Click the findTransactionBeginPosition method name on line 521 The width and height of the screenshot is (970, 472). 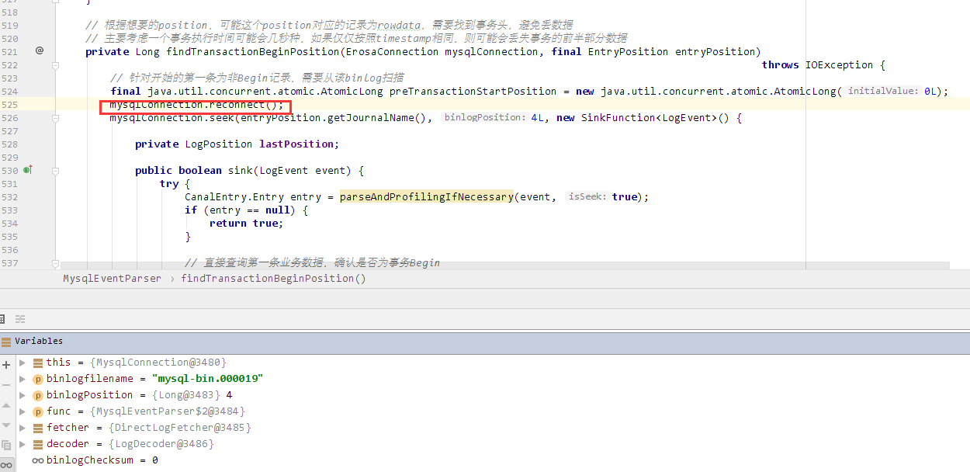[253, 52]
